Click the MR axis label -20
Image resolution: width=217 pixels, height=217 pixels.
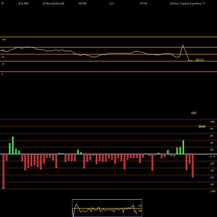(x=212, y=164)
